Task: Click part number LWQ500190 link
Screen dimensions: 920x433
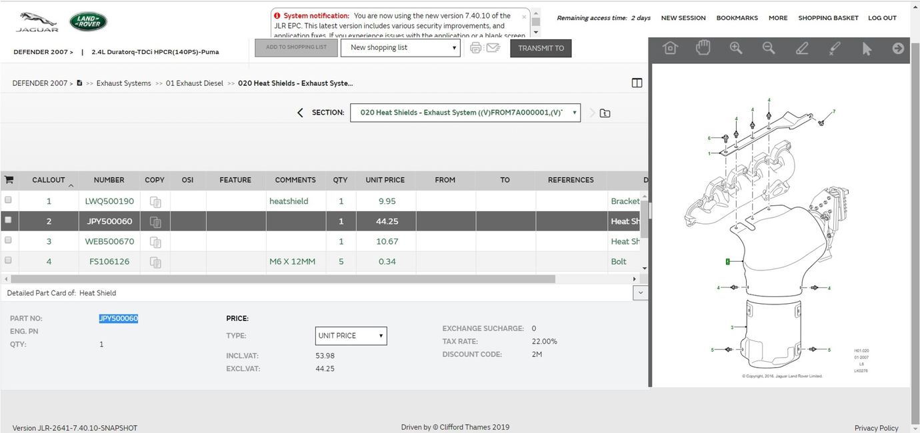Action: click(x=109, y=201)
